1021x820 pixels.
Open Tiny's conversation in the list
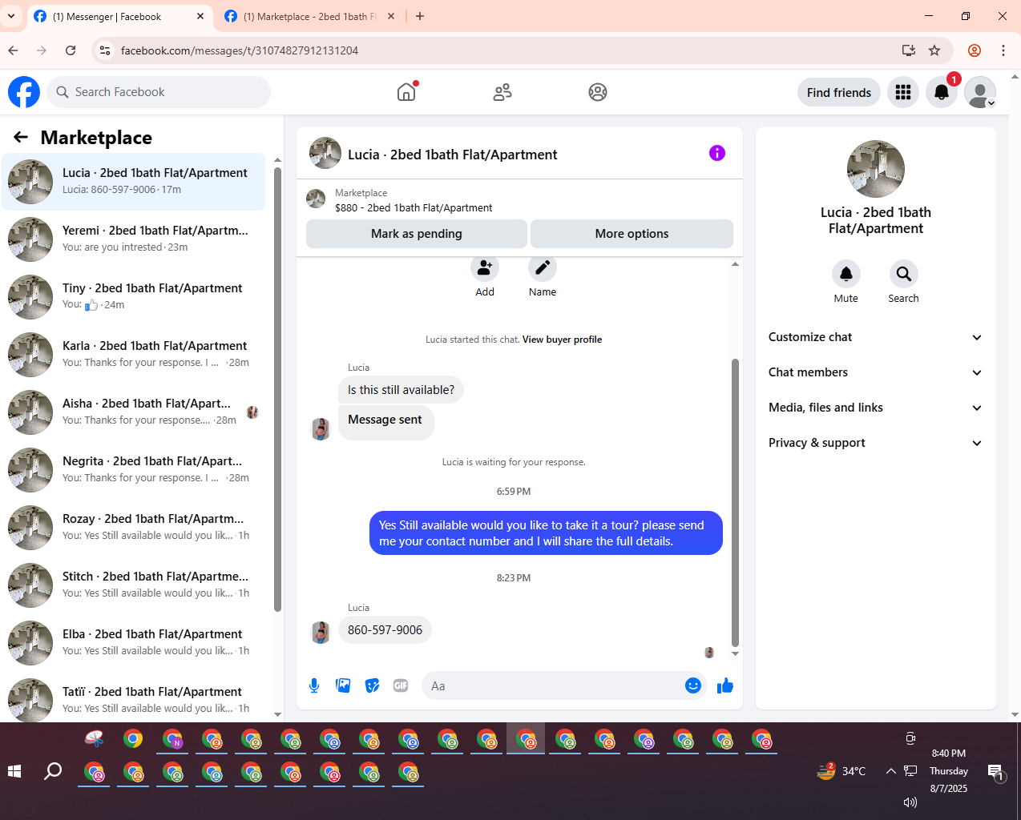pyautogui.click(x=134, y=297)
